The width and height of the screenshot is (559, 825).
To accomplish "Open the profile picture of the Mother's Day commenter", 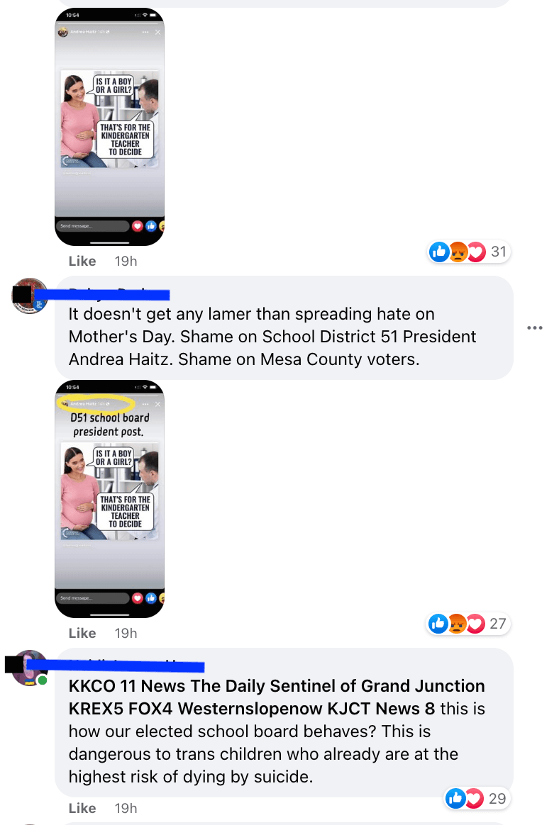I will coord(30,296).
